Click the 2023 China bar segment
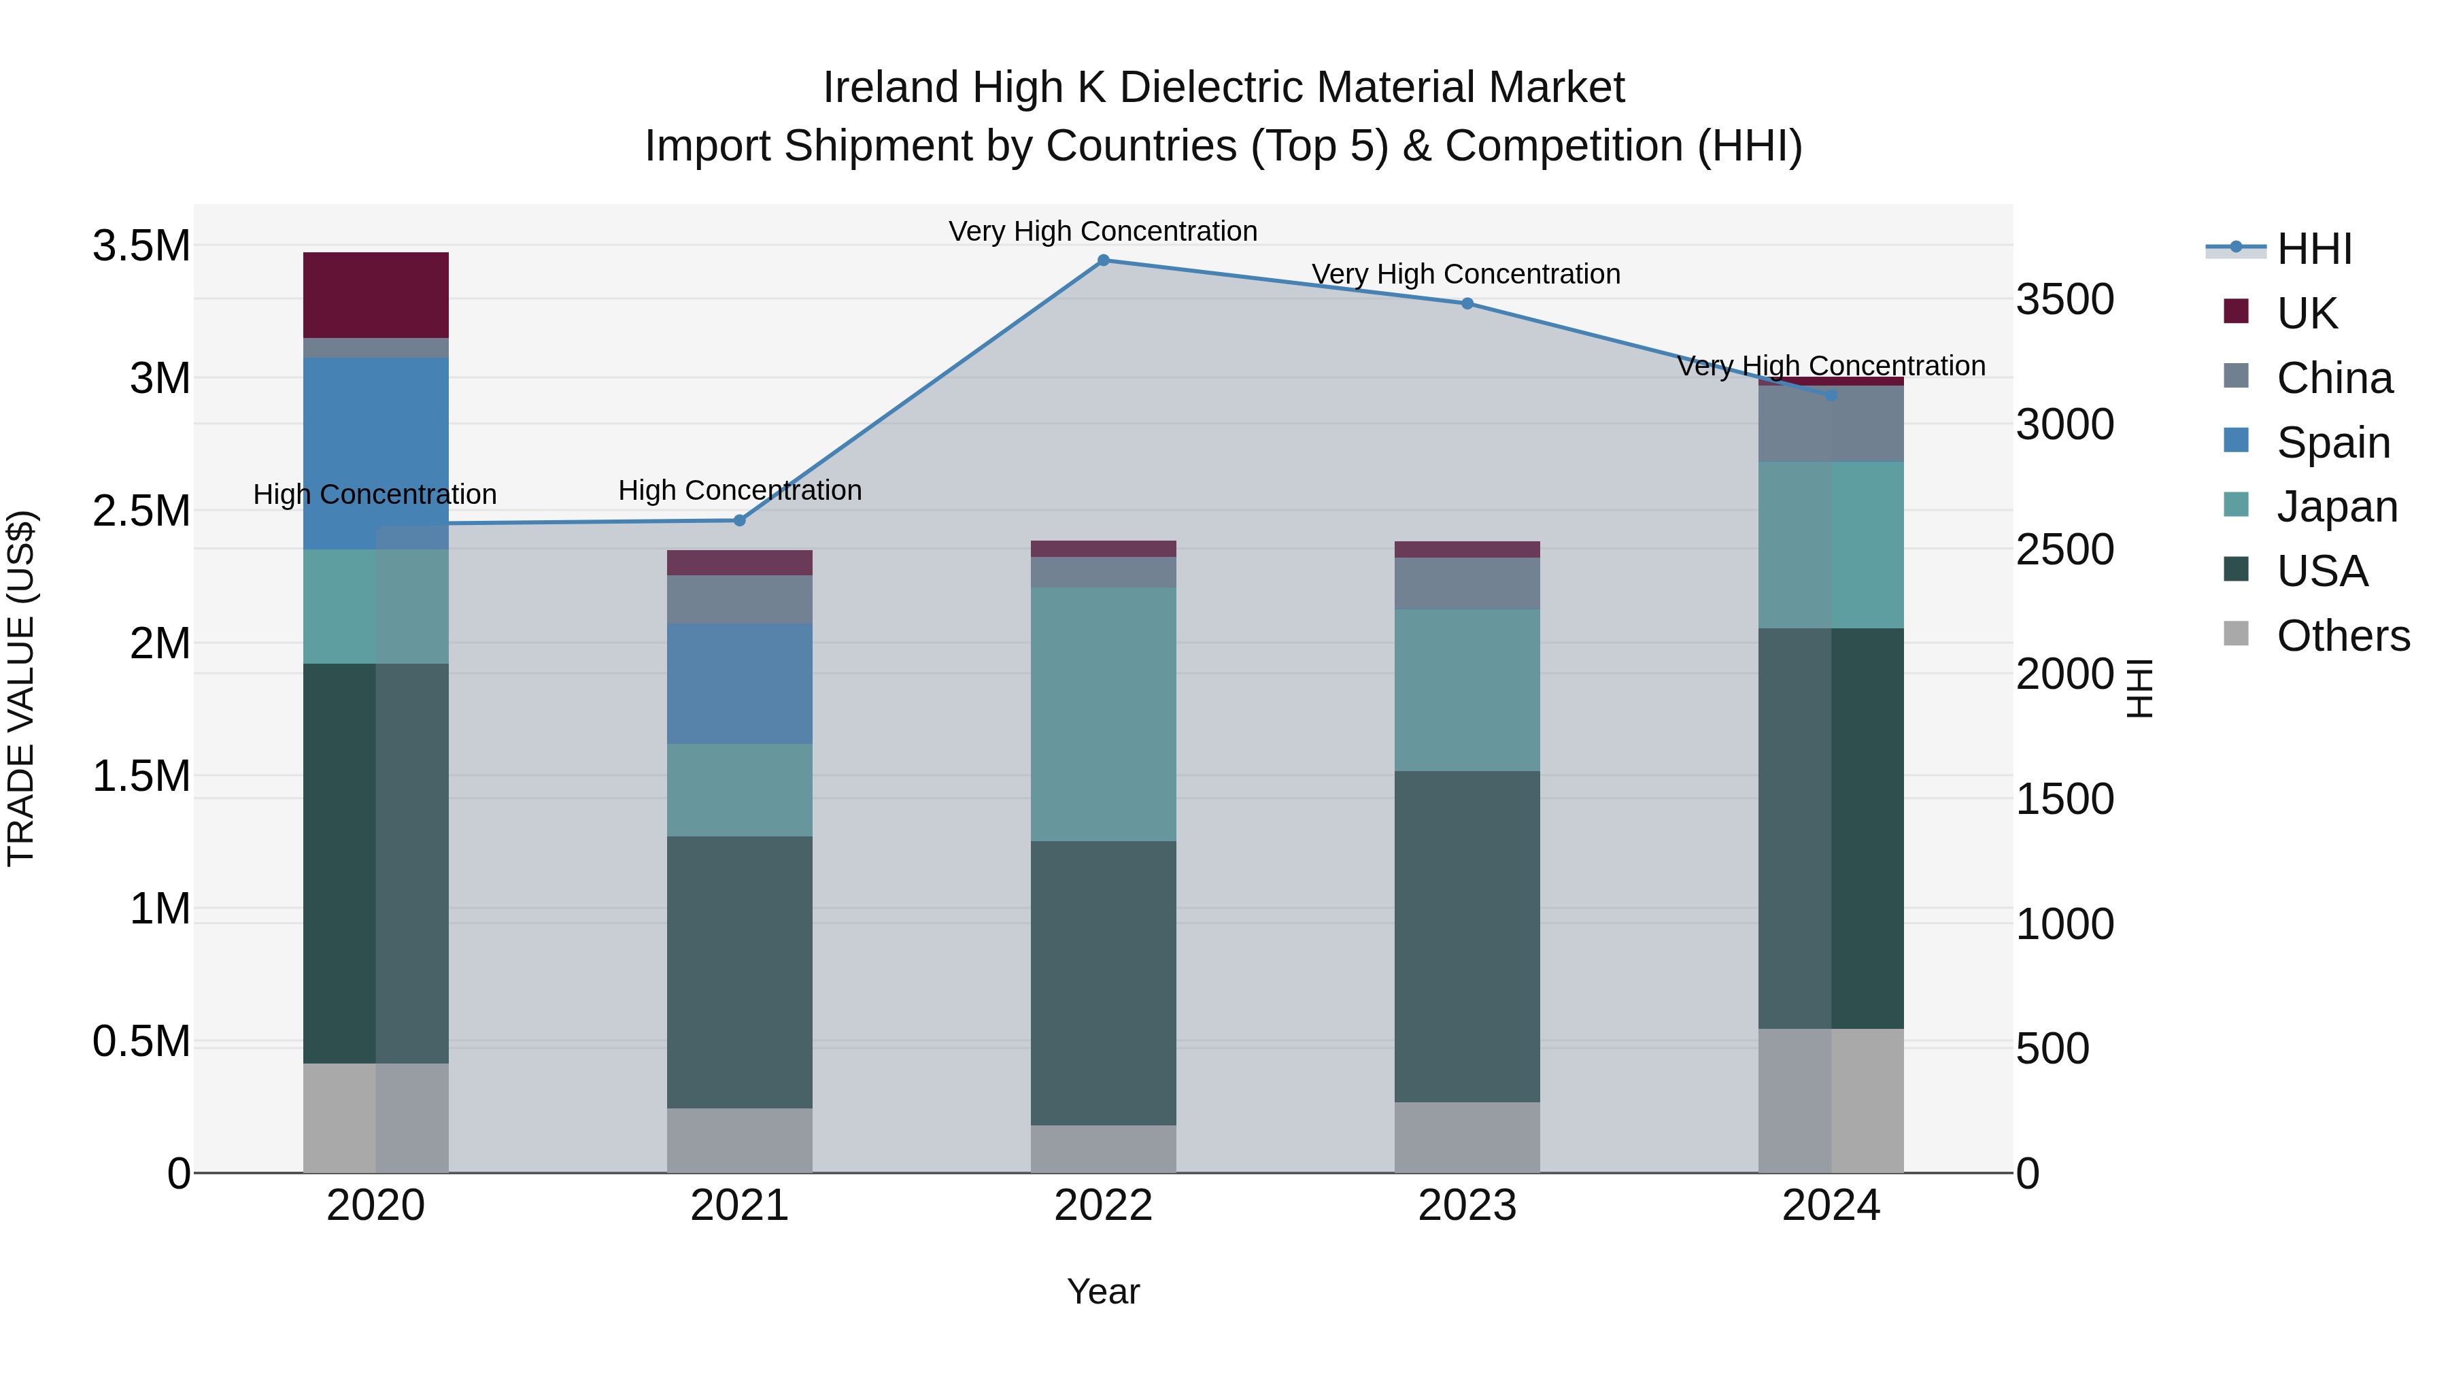This screenshot has width=2448, height=1377. click(x=1467, y=583)
